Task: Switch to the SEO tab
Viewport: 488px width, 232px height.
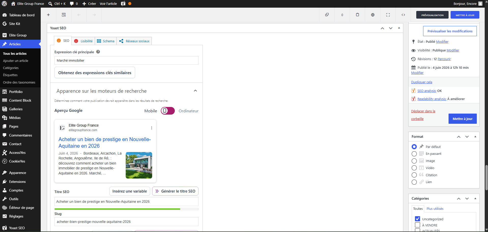Action: 63,40
